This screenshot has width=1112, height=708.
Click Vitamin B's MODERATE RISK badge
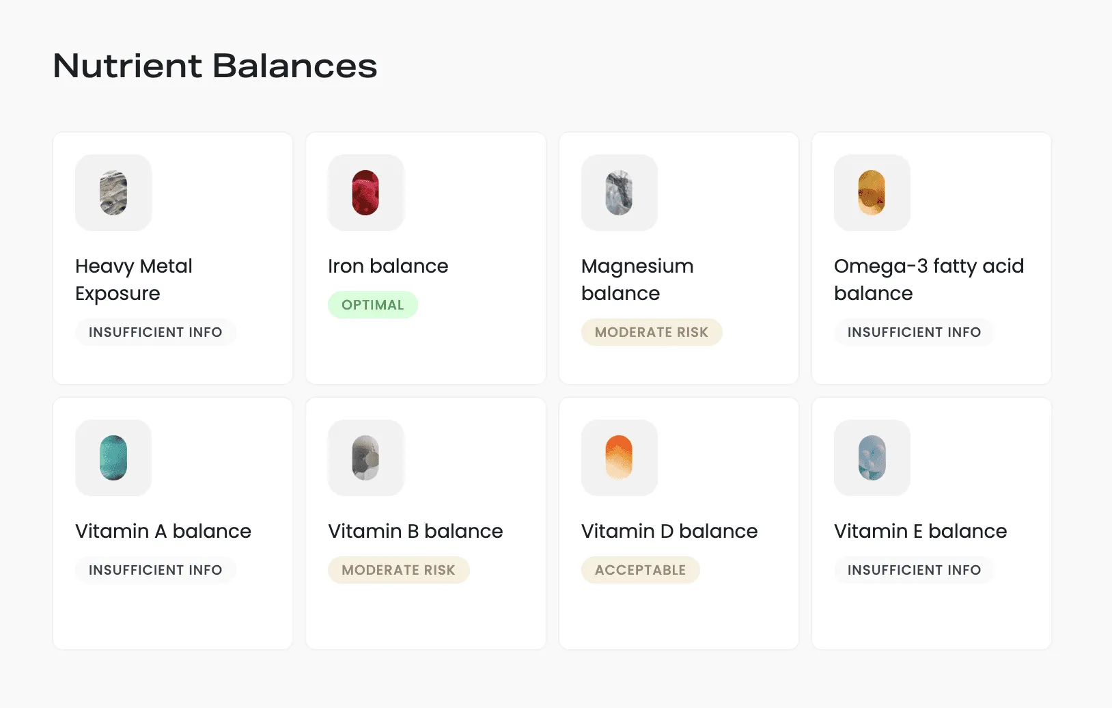[398, 570]
